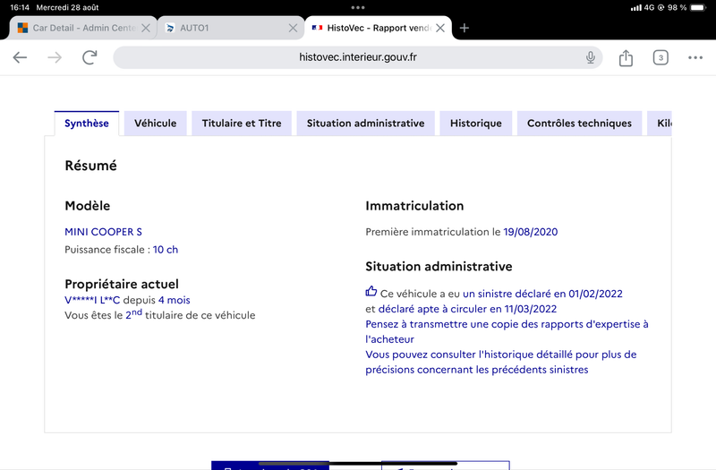Close the AUTO1 tab
Screen dimensions: 716x470
(x=293, y=28)
